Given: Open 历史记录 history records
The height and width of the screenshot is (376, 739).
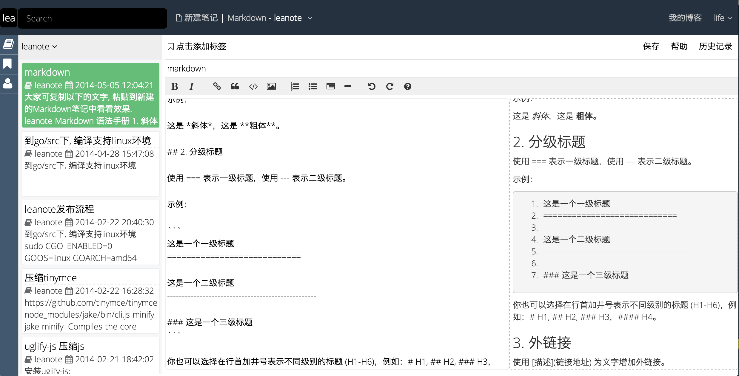Looking at the screenshot, I should (x=715, y=46).
